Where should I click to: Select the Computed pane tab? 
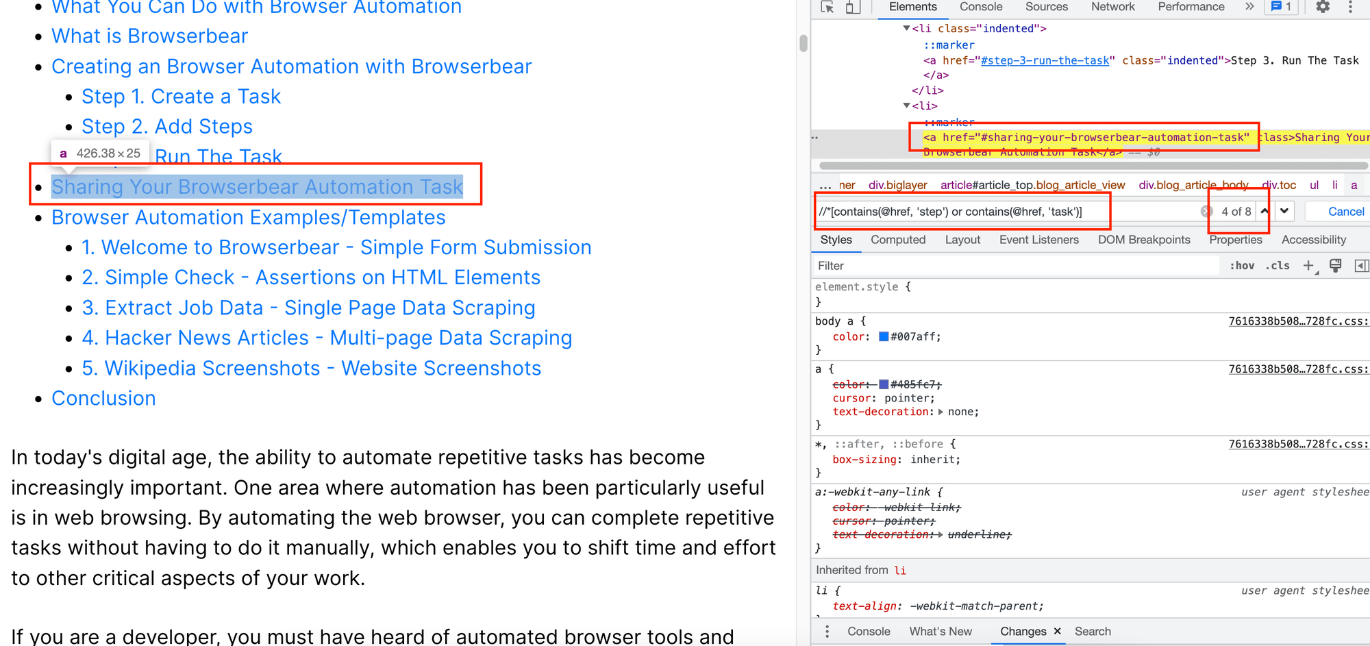[898, 240]
